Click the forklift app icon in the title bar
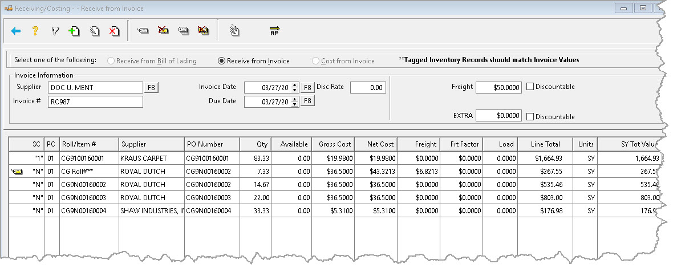 click(x=8, y=8)
